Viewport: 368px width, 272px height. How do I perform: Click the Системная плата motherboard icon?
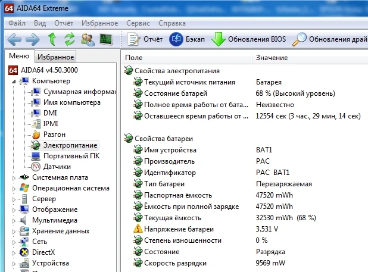point(24,177)
